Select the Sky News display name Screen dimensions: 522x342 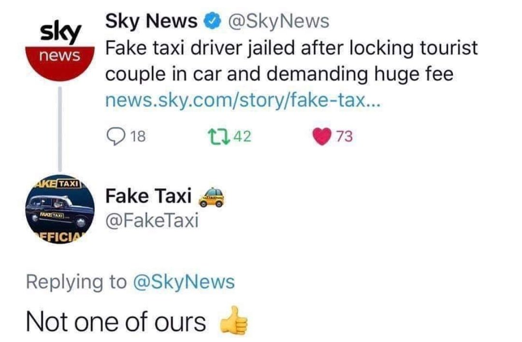coord(151,21)
